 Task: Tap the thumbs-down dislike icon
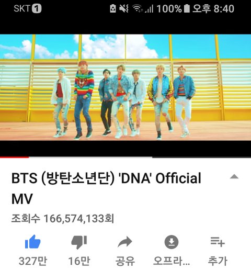coord(79,242)
